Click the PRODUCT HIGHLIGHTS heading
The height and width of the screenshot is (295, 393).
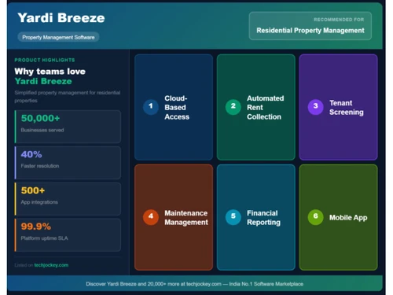45,60
